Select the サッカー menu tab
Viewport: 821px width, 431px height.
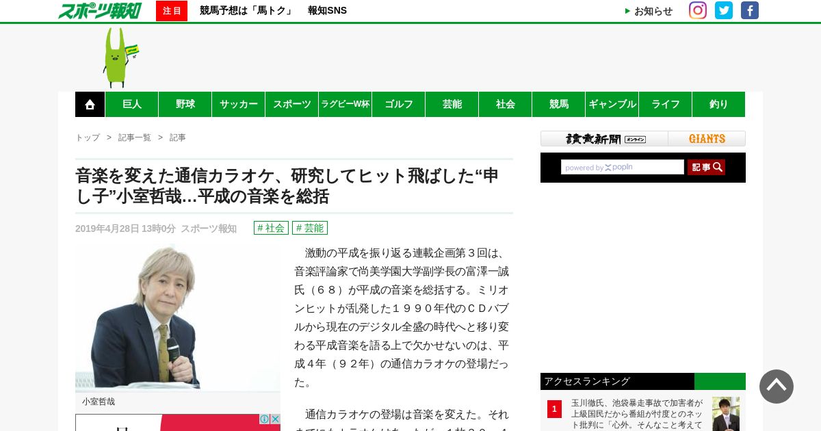[239, 105]
